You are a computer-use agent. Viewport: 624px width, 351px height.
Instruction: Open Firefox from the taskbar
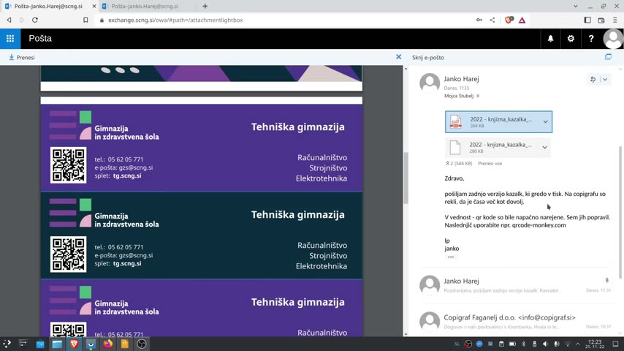click(x=108, y=344)
